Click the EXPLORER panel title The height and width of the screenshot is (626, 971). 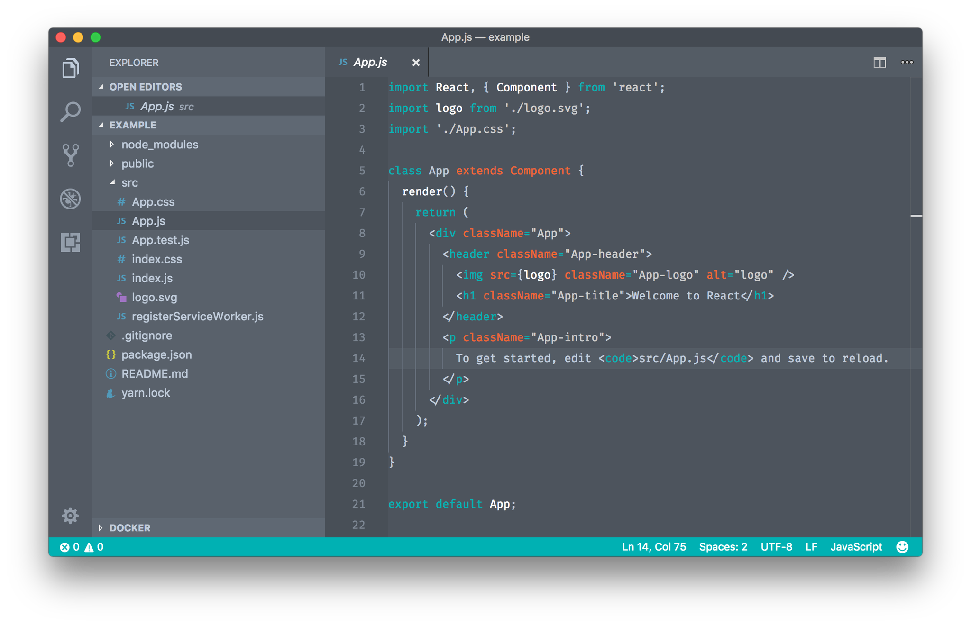coord(134,63)
